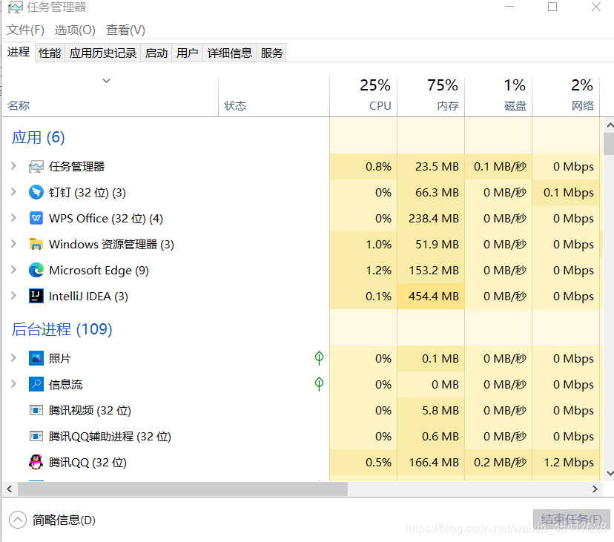Switch to the 启动 tab
The width and height of the screenshot is (614, 542).
tap(156, 53)
